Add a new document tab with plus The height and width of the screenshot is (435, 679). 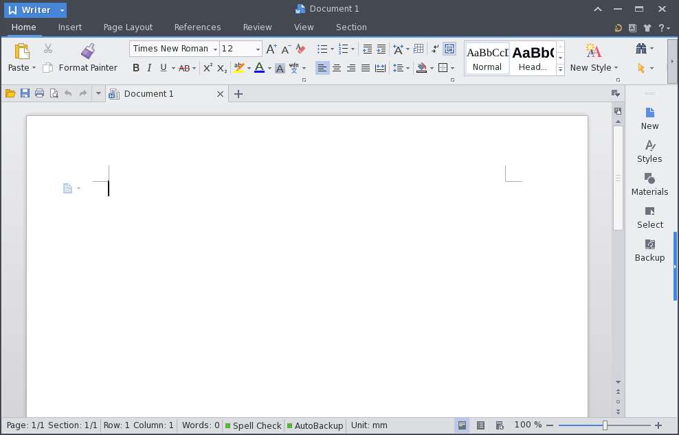click(x=238, y=94)
